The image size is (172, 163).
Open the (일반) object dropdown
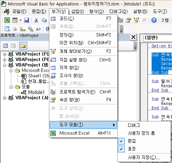coord(158,38)
